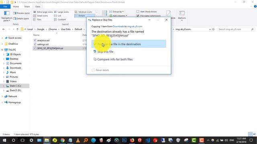Refresh the current folder

213,29
